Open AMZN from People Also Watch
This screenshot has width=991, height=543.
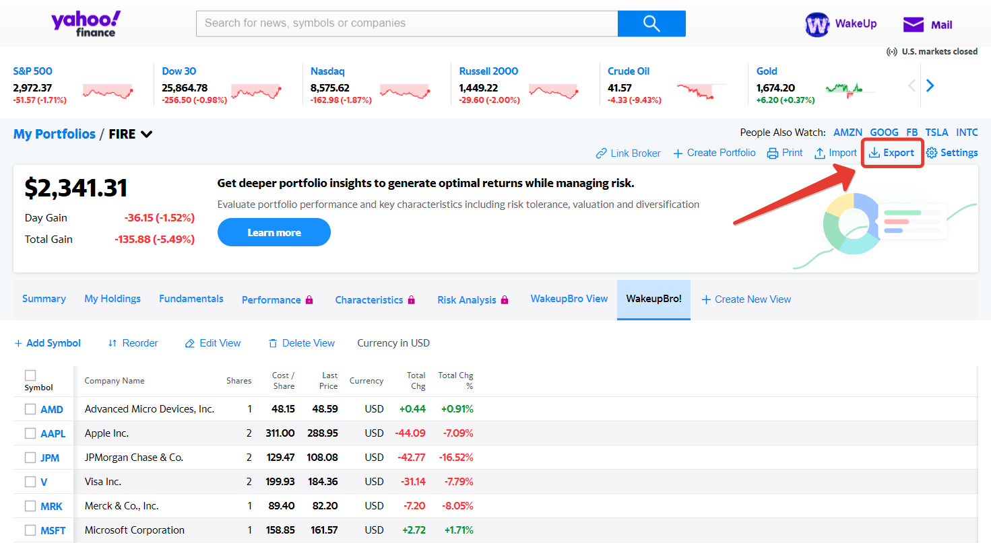848,133
